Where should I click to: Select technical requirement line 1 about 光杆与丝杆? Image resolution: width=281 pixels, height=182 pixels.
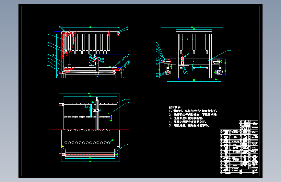[x=193, y=111]
